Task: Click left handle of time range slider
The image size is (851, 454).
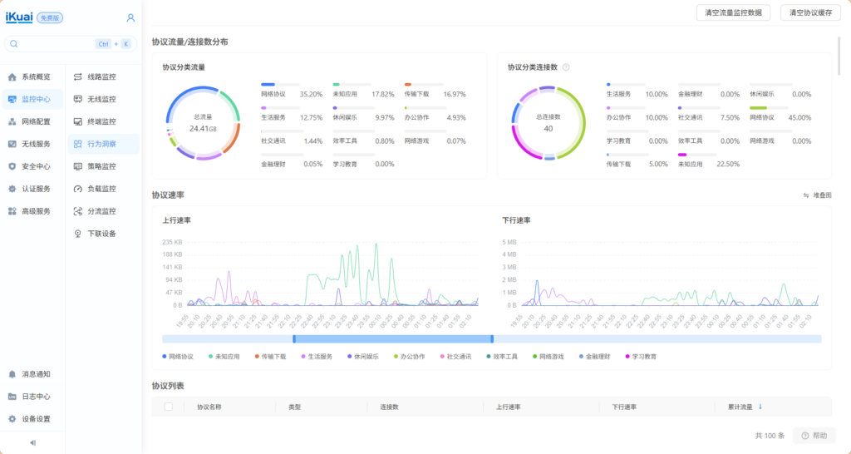Action: (294, 339)
